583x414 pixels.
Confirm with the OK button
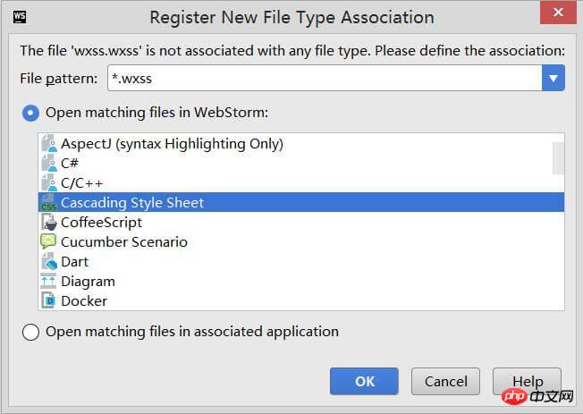tap(364, 381)
